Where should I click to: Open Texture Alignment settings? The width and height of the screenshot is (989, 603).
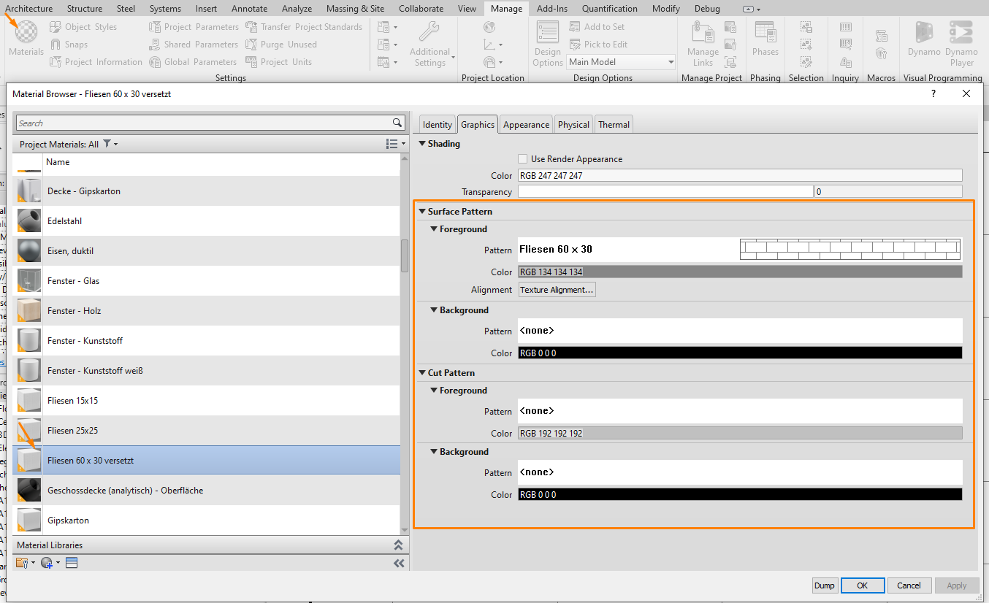(x=557, y=289)
